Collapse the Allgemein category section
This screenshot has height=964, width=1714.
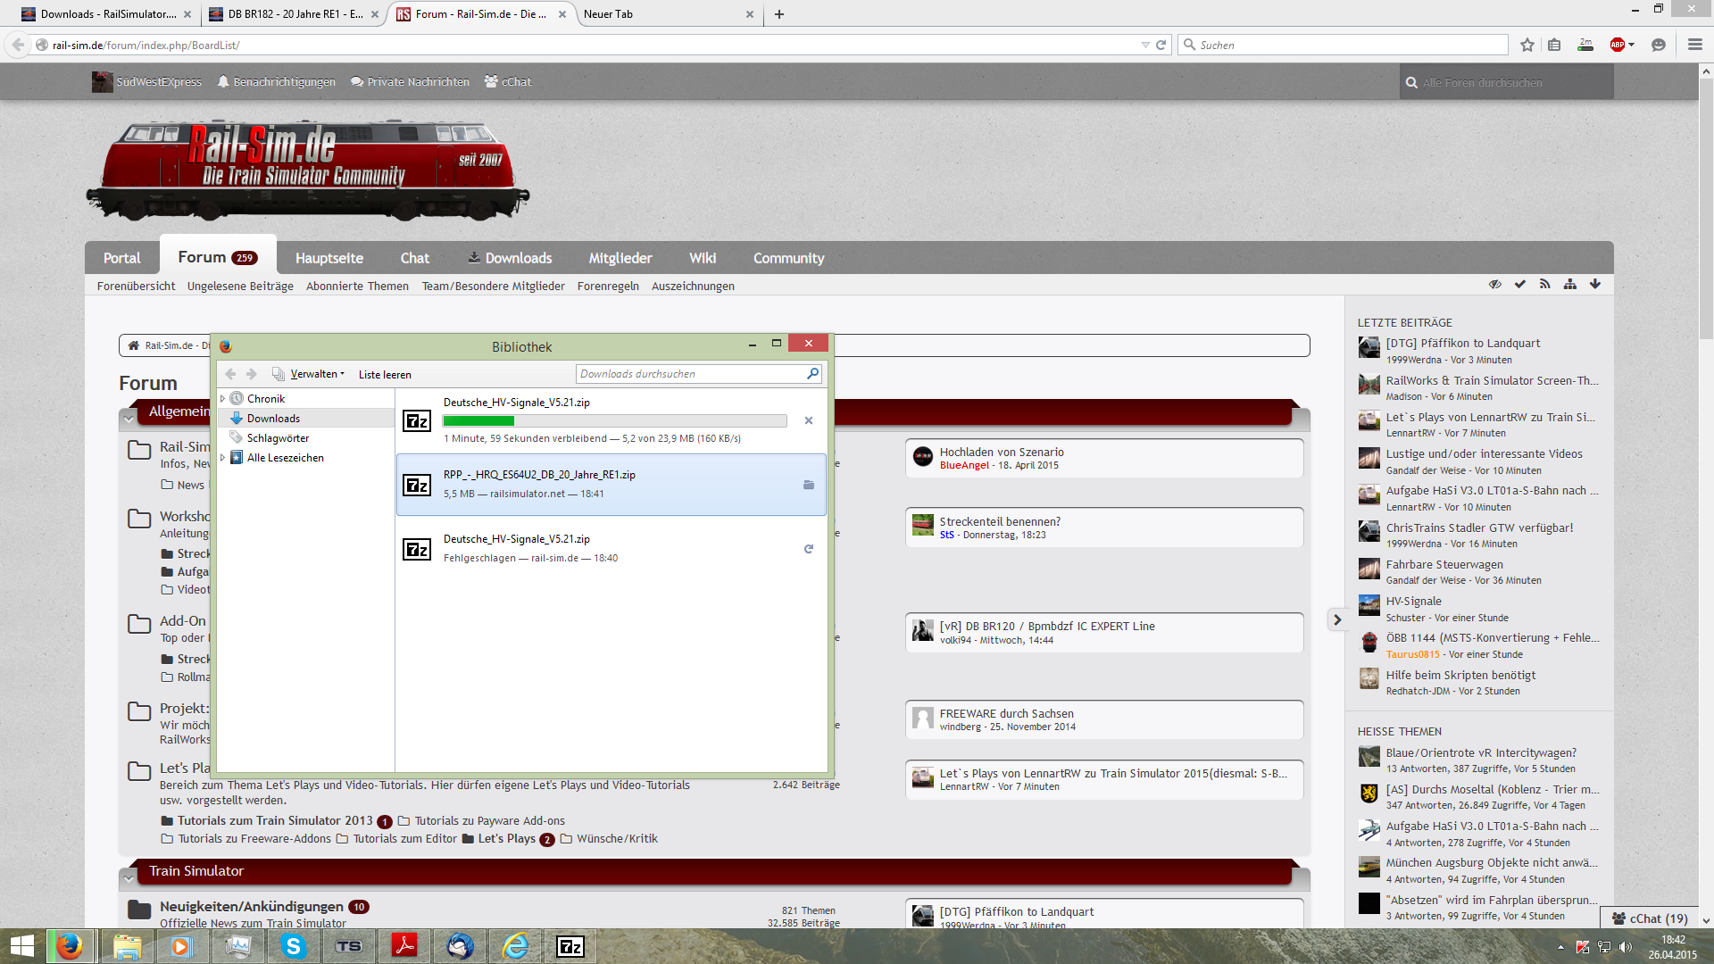pyautogui.click(x=129, y=417)
